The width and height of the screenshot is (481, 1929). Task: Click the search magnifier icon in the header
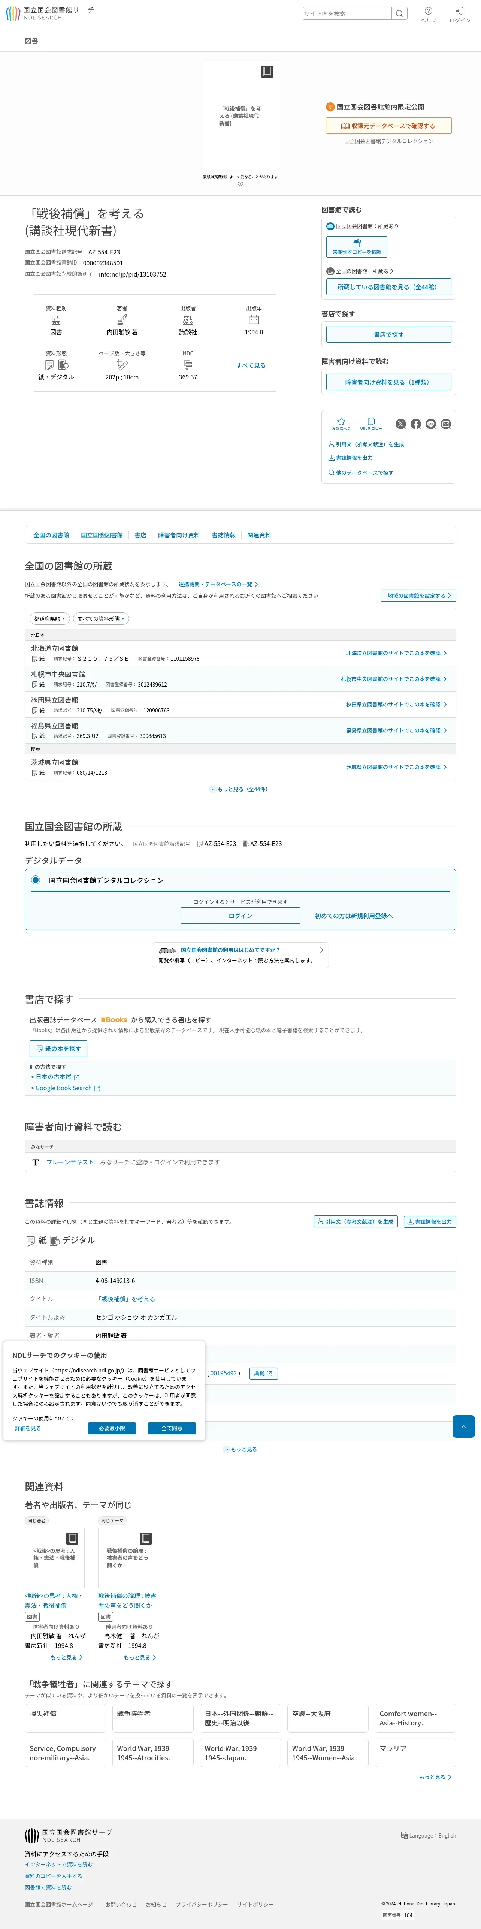coord(399,13)
